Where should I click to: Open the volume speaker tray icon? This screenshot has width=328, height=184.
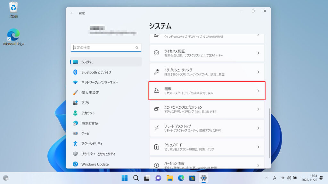click(289, 178)
